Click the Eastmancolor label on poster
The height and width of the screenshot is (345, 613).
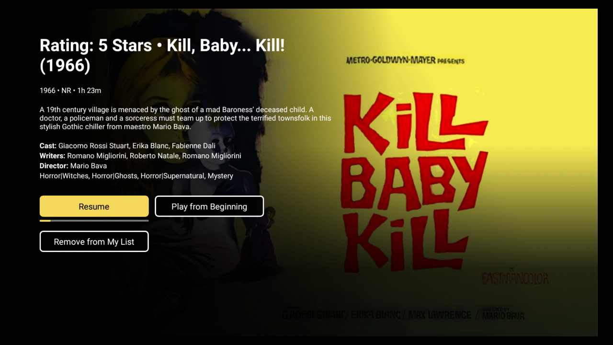[515, 279]
